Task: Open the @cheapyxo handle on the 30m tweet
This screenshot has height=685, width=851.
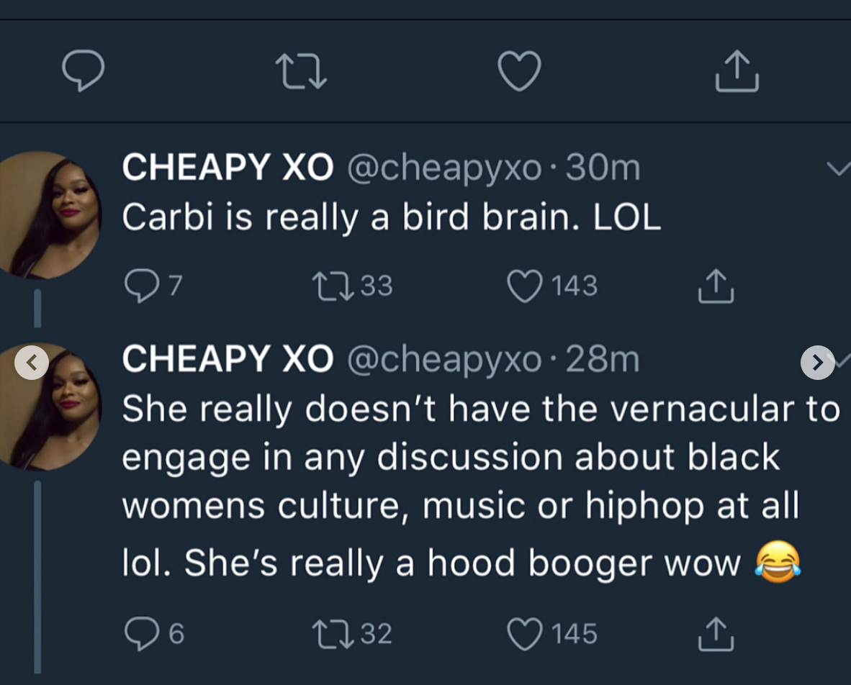Action: (444, 169)
